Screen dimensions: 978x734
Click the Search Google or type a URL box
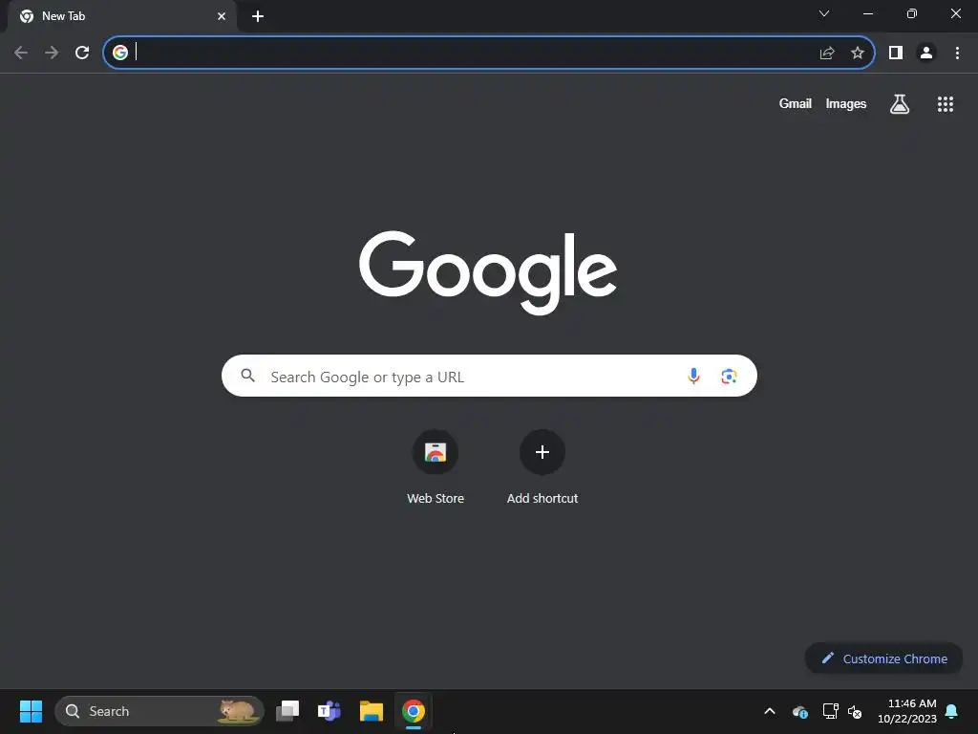489,376
